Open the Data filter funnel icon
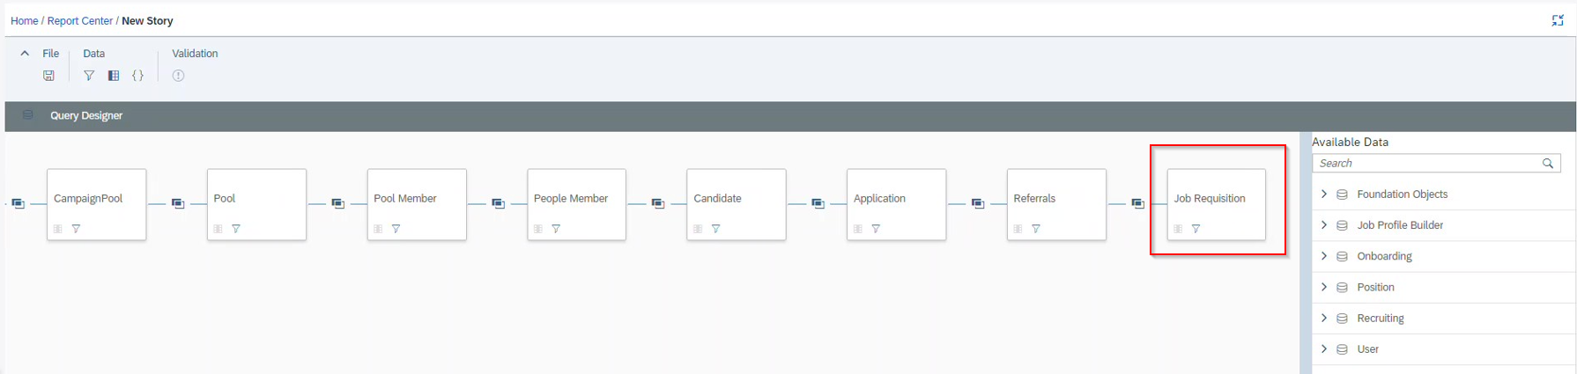1577x374 pixels. [89, 76]
